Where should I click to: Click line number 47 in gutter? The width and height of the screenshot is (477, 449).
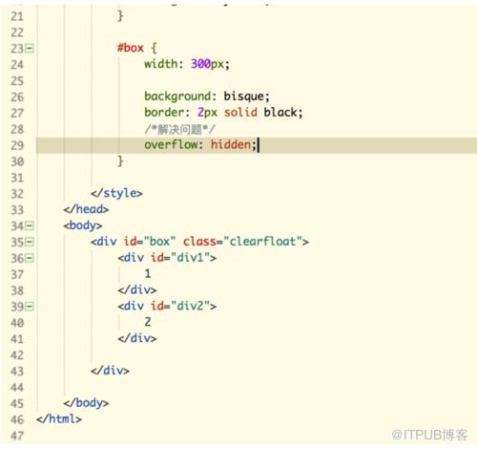17,436
